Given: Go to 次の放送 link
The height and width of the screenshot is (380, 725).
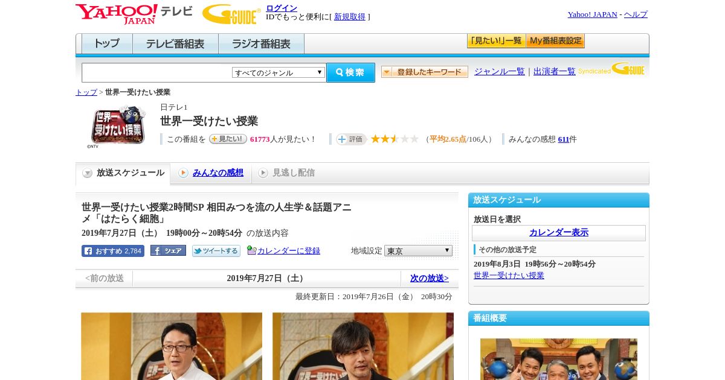Looking at the screenshot, I should click(430, 279).
